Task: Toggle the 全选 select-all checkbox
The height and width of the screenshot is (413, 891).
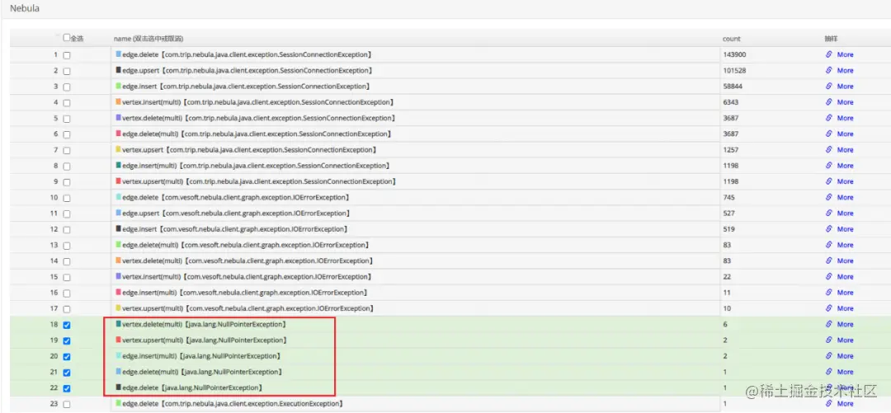Action: 67,37
